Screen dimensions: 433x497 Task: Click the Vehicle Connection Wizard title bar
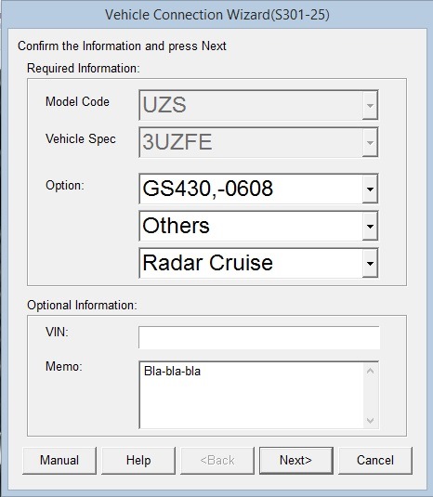pyautogui.click(x=217, y=15)
